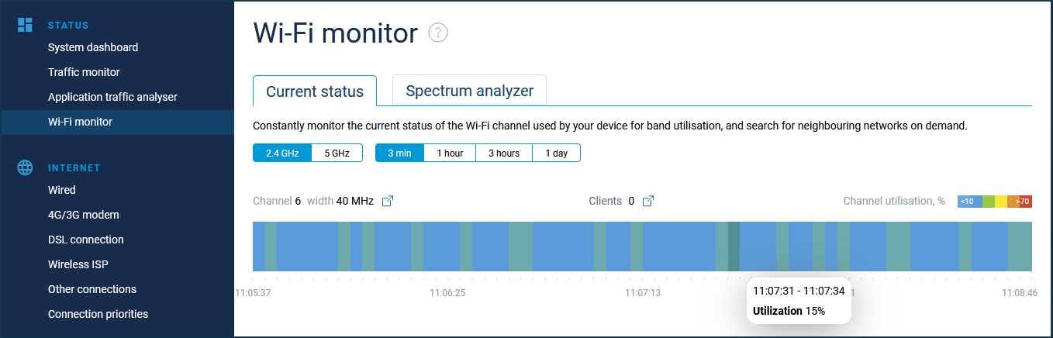1053x338 pixels.
Task: Select the 2.4 GHz band
Action: pyautogui.click(x=282, y=153)
